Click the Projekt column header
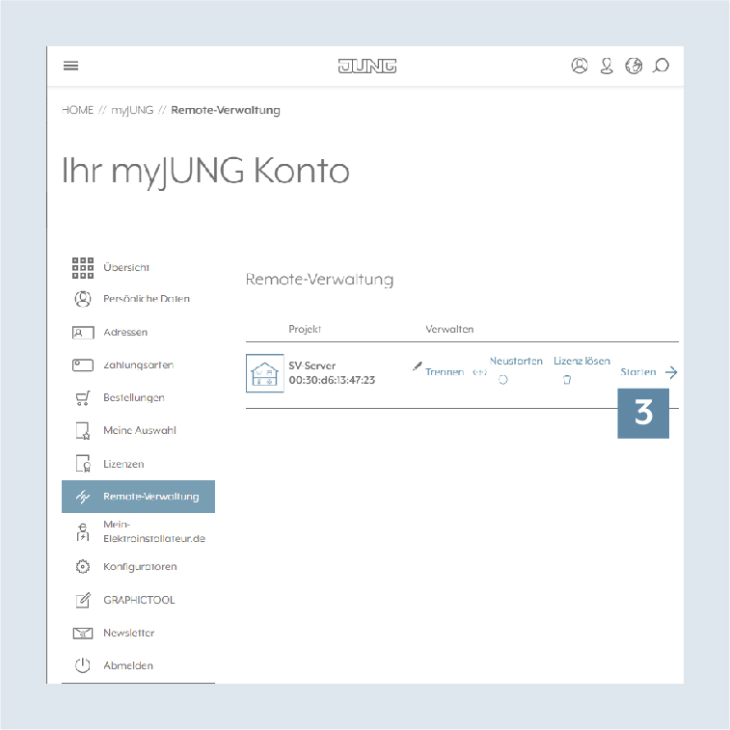Image resolution: width=730 pixels, height=730 pixels. (x=305, y=329)
